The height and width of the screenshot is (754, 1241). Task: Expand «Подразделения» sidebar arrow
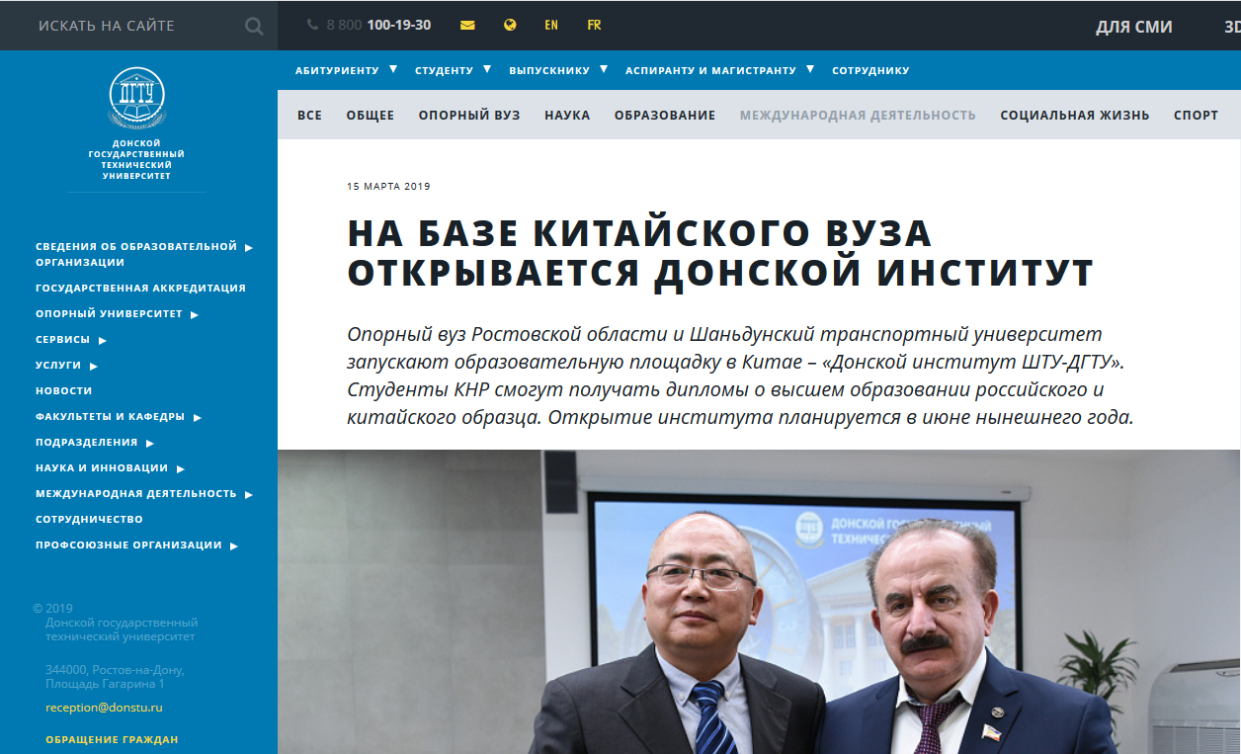[x=150, y=444]
